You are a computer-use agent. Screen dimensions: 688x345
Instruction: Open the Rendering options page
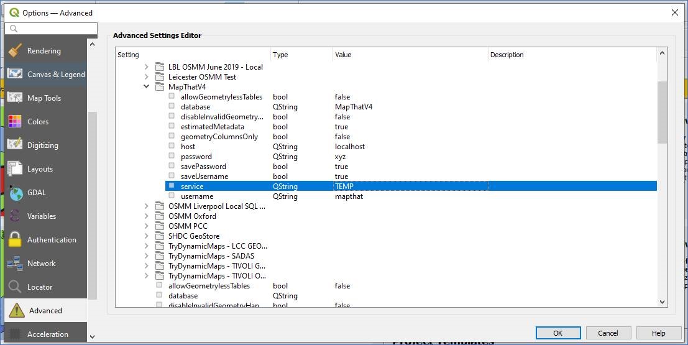click(x=45, y=51)
